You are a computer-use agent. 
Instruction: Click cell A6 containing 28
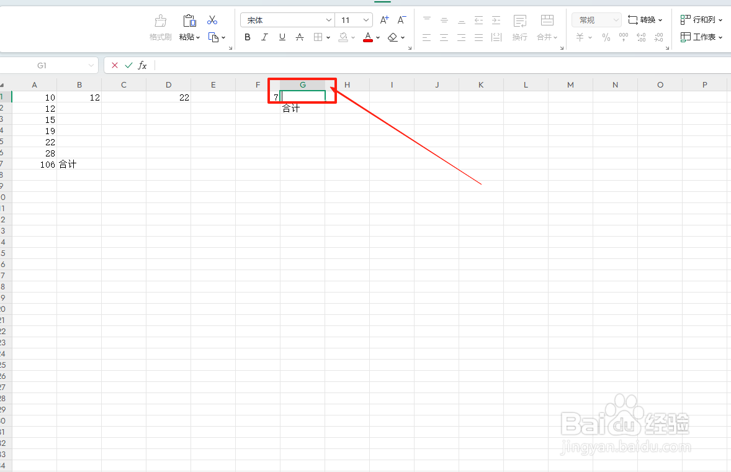pos(35,153)
